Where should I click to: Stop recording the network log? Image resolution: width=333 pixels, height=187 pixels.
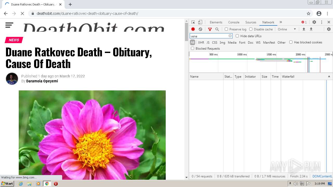tap(193, 29)
